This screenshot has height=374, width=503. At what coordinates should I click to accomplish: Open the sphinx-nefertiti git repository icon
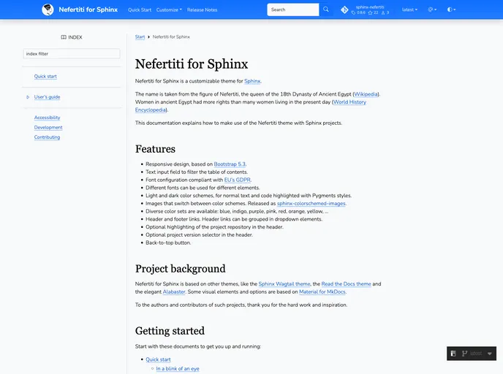344,10
